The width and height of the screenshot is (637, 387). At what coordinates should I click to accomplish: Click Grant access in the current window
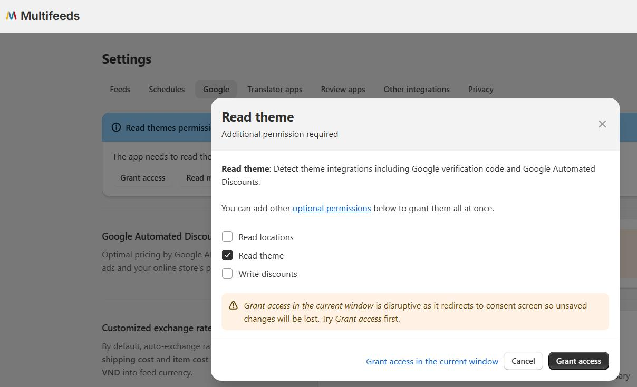click(432, 361)
